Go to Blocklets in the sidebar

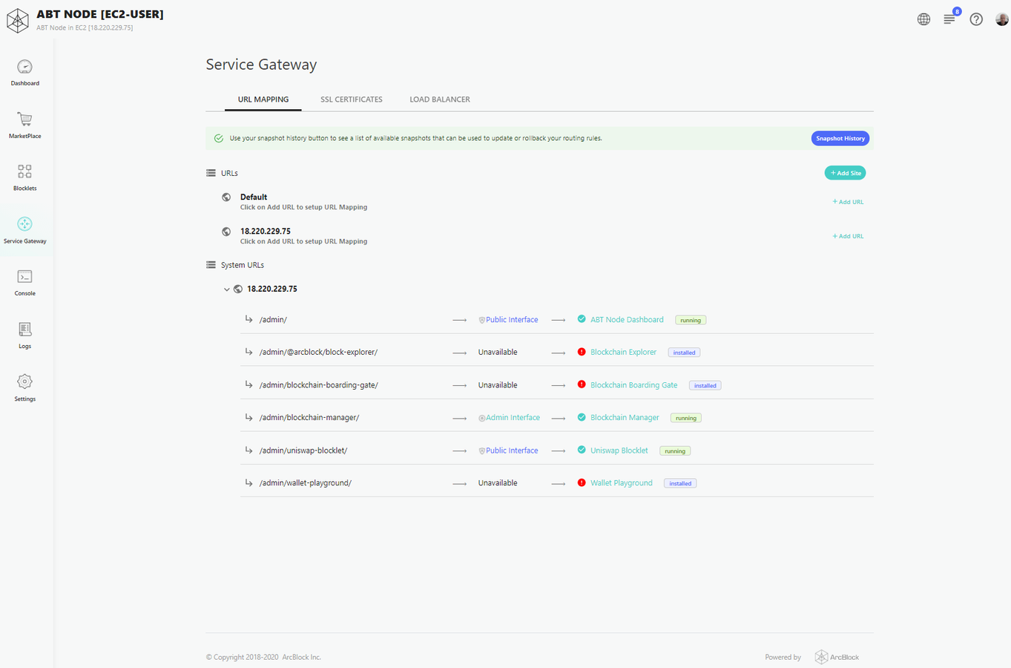click(24, 172)
